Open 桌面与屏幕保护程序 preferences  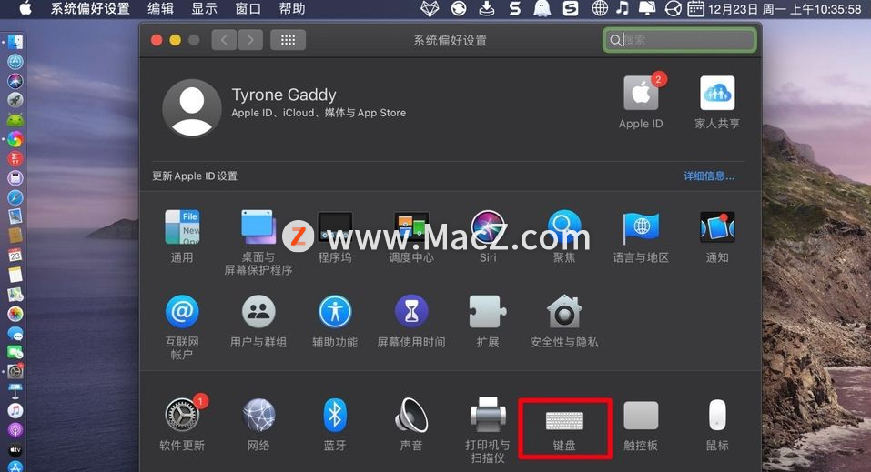258,242
